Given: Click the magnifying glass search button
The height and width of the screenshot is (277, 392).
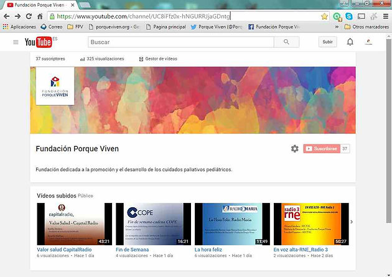Looking at the screenshot, I should coord(286,42).
